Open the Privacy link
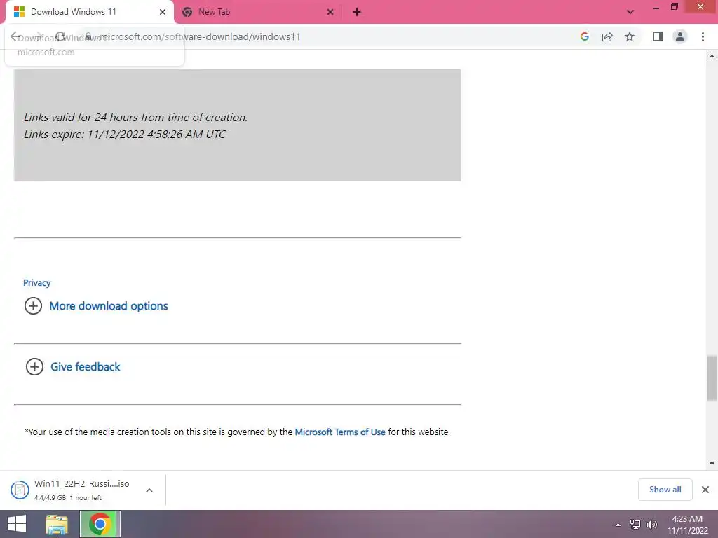 (36, 283)
